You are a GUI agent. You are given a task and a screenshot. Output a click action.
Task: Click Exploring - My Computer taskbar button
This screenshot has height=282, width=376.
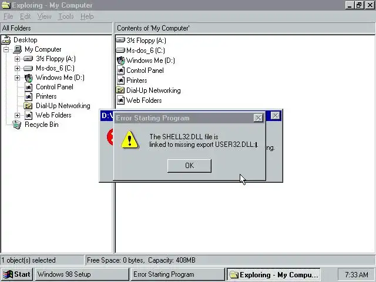click(x=274, y=274)
